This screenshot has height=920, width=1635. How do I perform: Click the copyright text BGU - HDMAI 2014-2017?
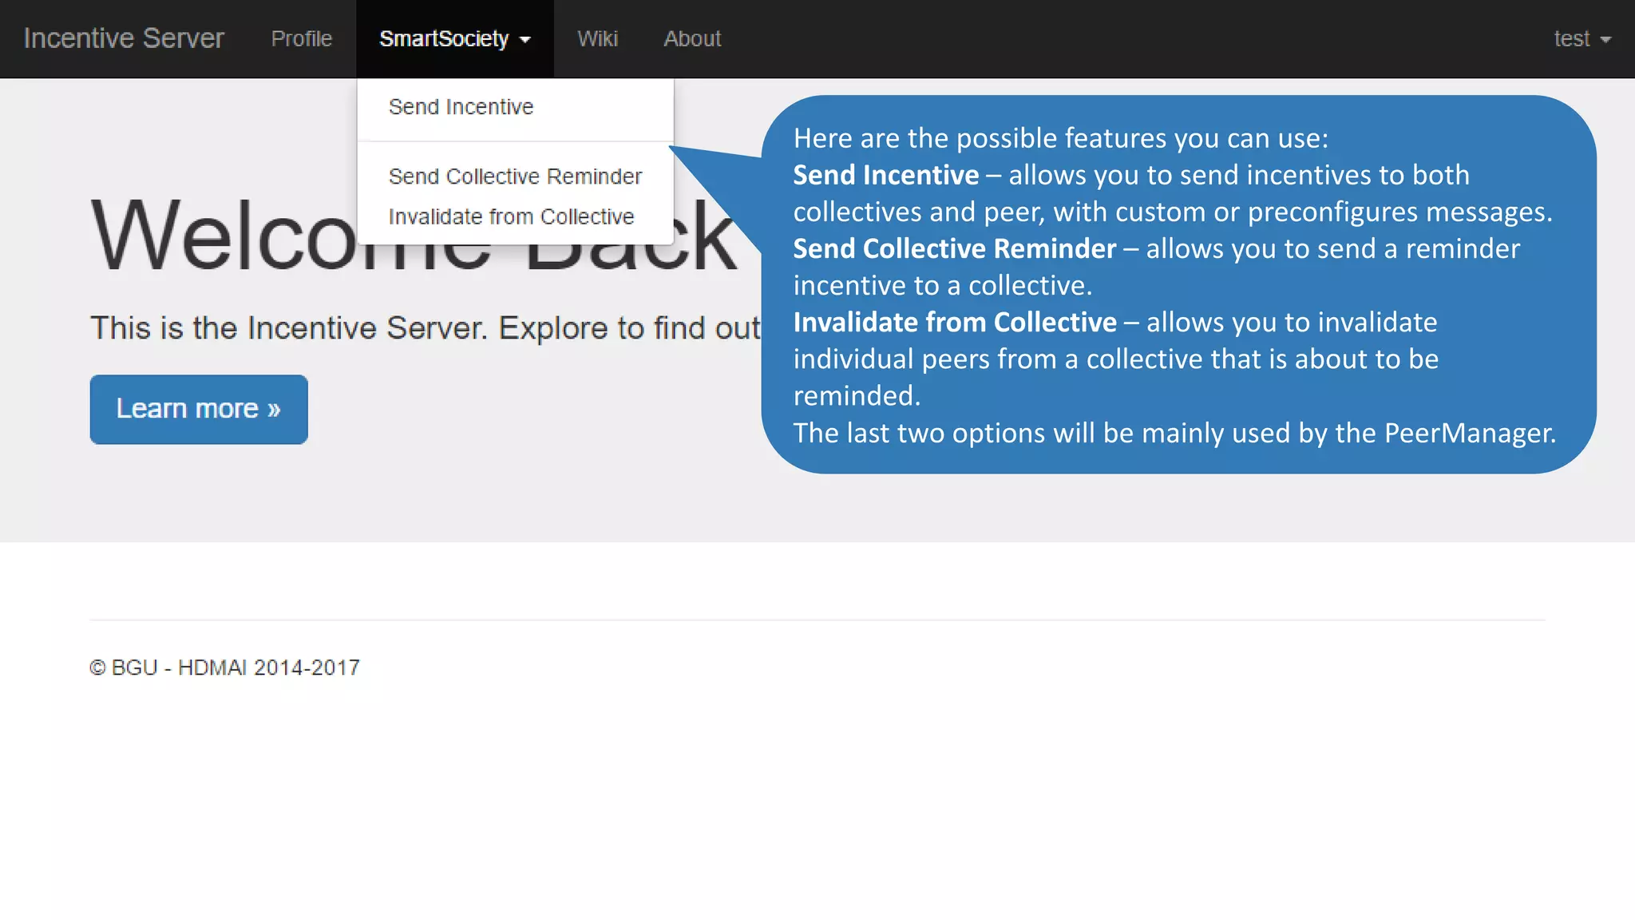(224, 668)
